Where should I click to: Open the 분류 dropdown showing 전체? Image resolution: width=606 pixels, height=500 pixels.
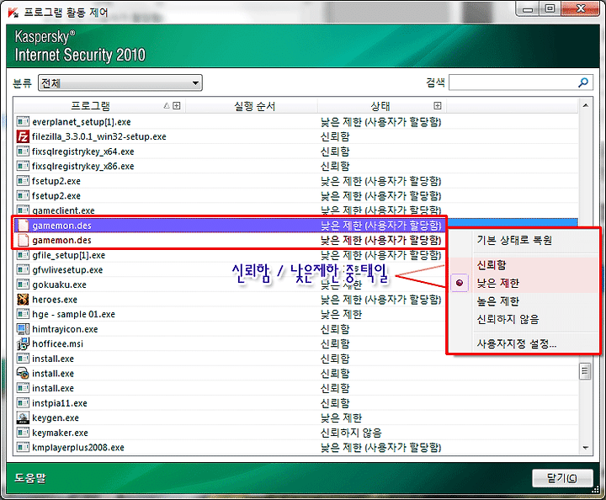coord(120,82)
